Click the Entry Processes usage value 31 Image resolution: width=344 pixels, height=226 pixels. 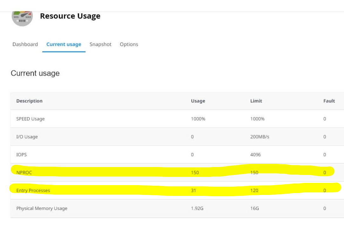tap(193, 190)
